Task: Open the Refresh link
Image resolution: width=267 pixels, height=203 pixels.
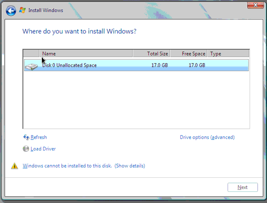Action: click(39, 137)
